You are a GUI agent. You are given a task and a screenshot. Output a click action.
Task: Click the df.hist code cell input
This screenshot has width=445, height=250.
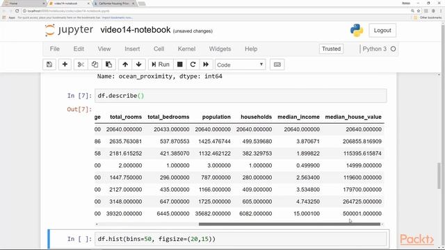[241, 239]
